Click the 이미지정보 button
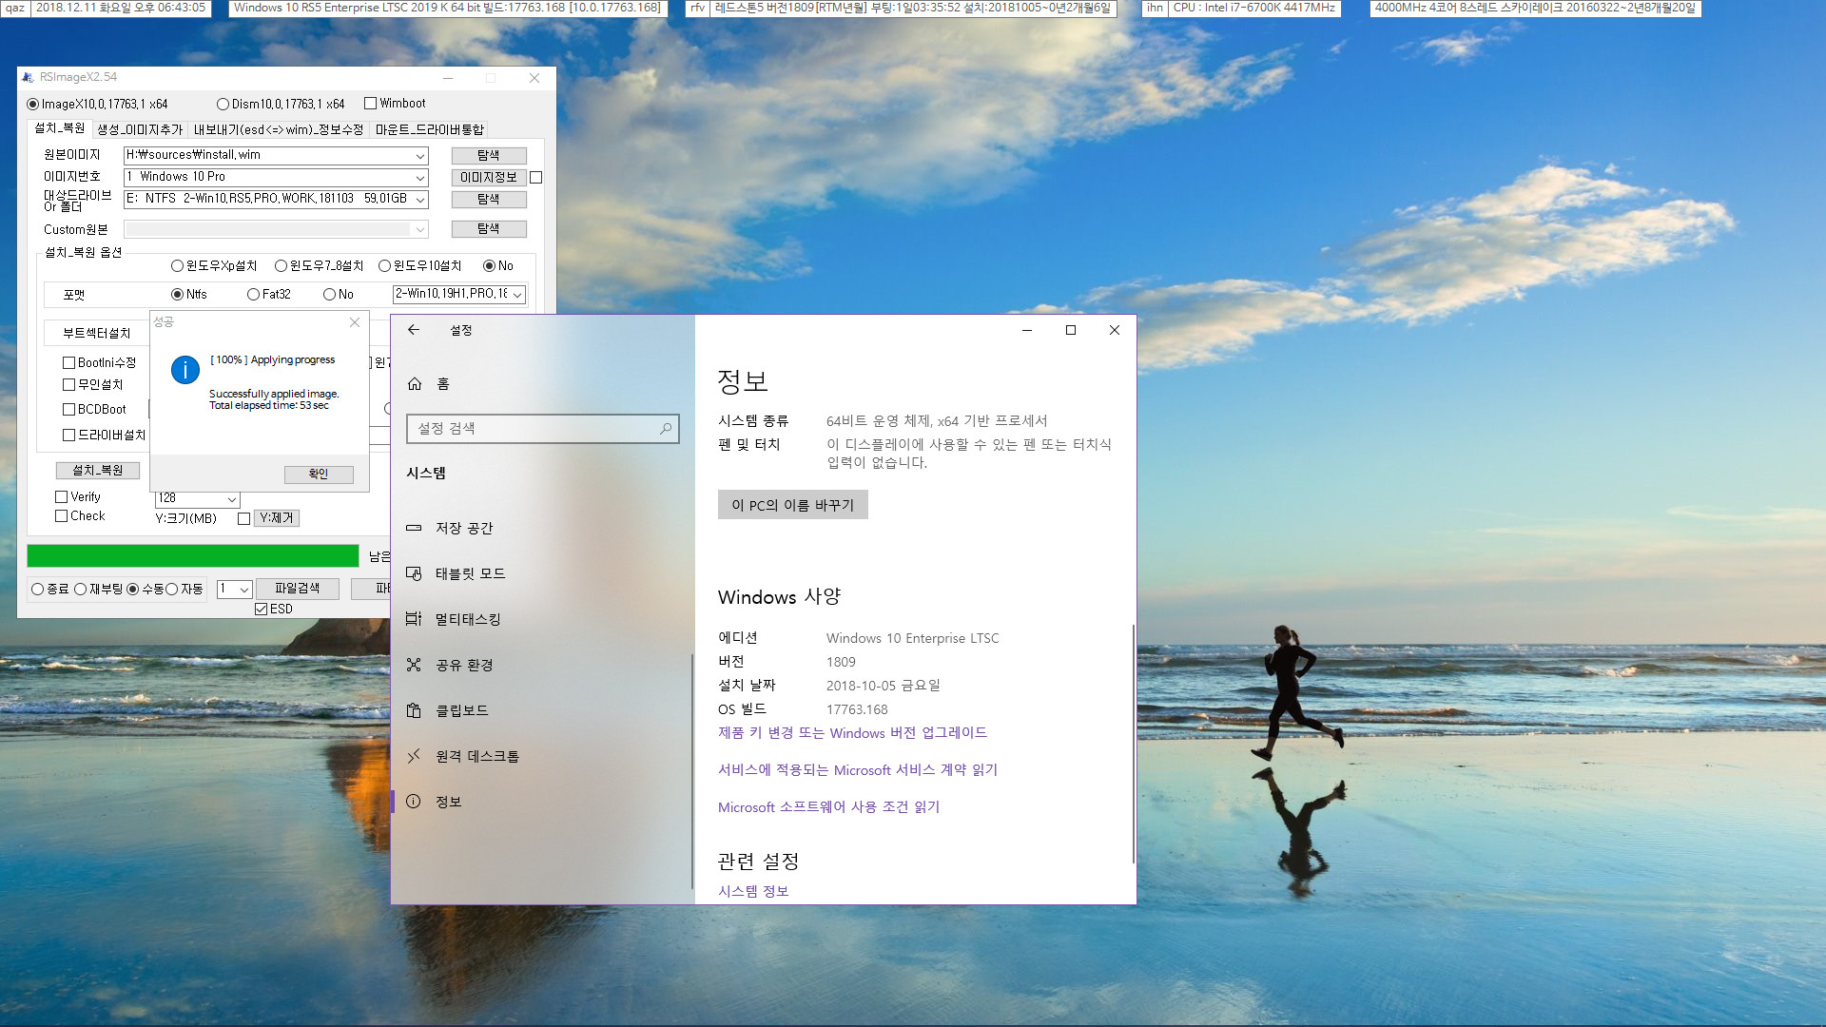This screenshot has height=1027, width=1826. point(489,178)
